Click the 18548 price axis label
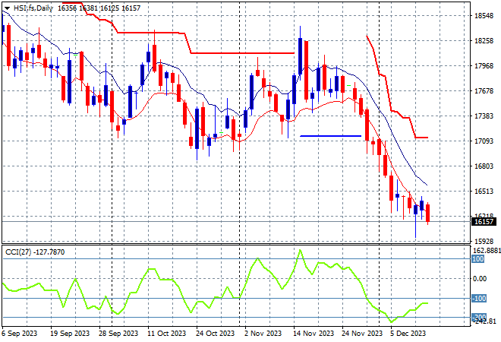Image resolution: width=501 pixels, height=342 pixels. click(x=483, y=16)
